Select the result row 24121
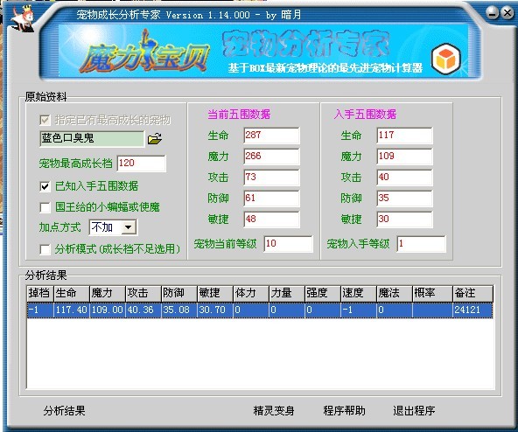 point(260,310)
